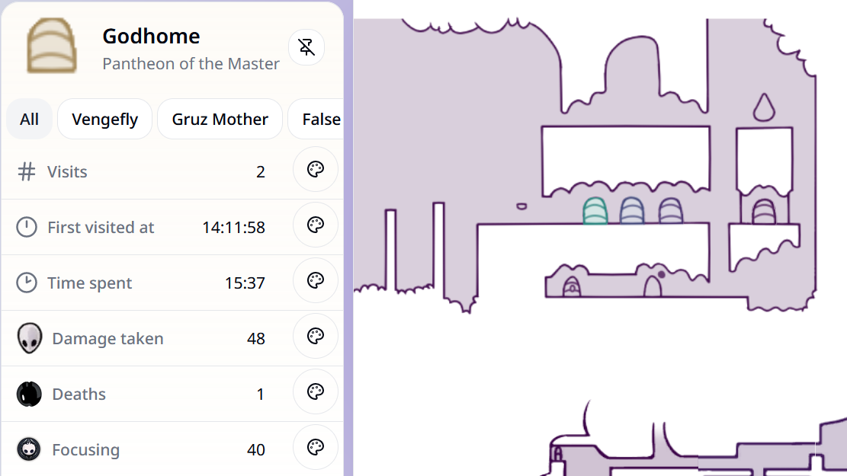
Task: Click the rightmost purple bench on ledge
Action: click(670, 211)
